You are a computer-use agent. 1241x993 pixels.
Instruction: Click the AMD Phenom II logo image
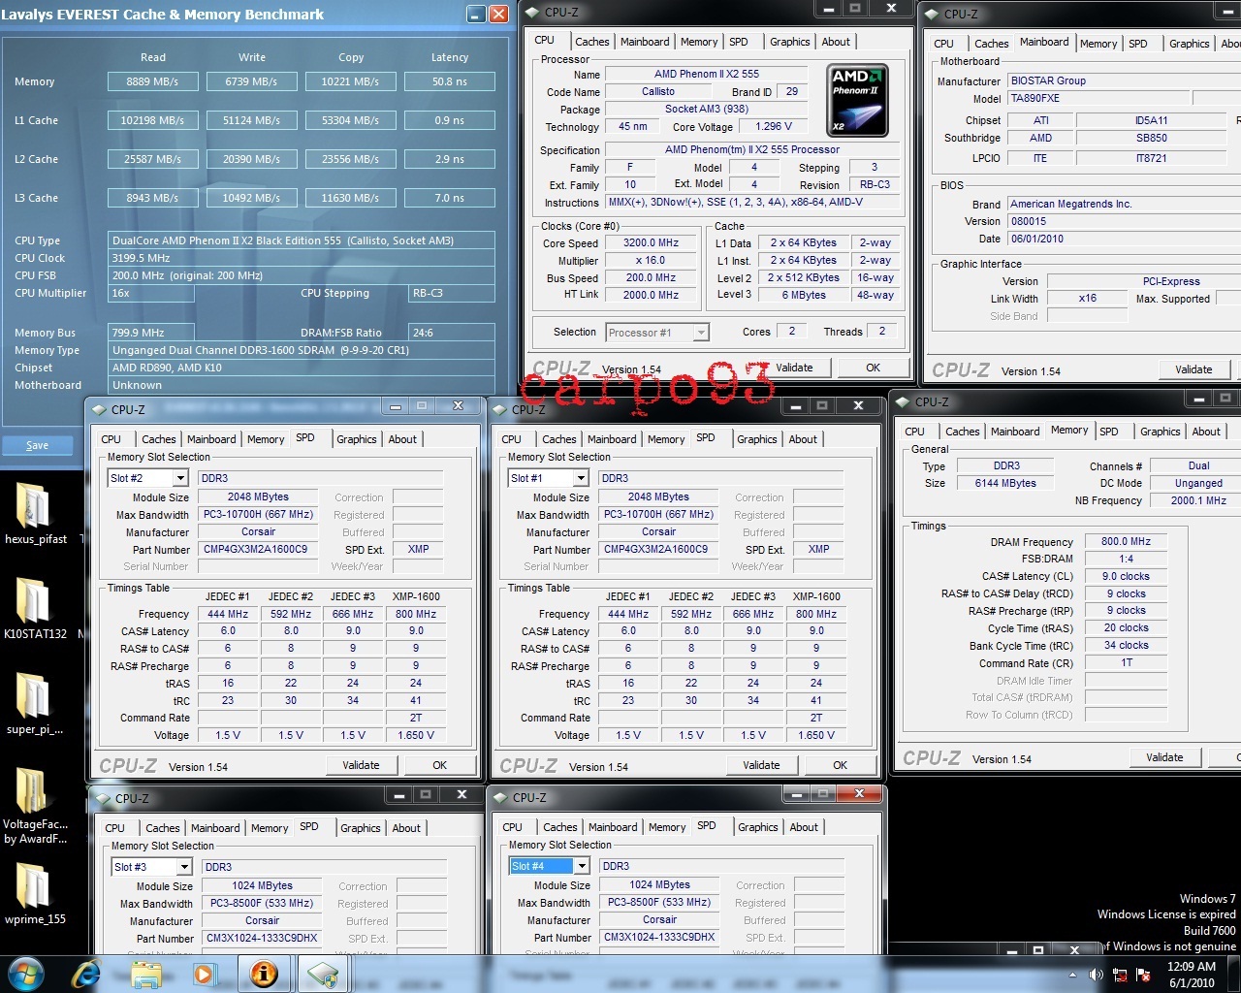pos(858,100)
